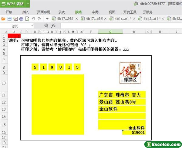
Task: Select recipient cell 金山软件 in row 13
Action: click(x=122, y=109)
